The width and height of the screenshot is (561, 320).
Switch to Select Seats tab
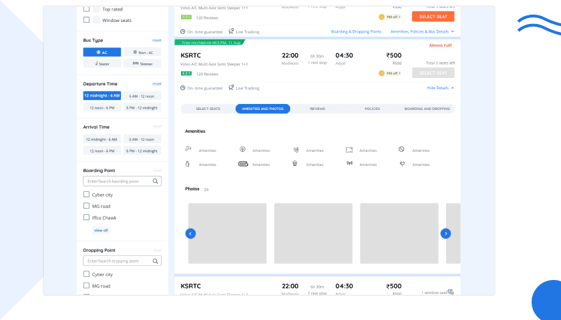[x=208, y=109]
